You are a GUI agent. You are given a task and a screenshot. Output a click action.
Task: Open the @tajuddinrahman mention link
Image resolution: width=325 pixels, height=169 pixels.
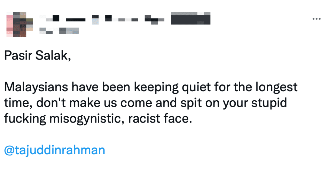(x=55, y=150)
